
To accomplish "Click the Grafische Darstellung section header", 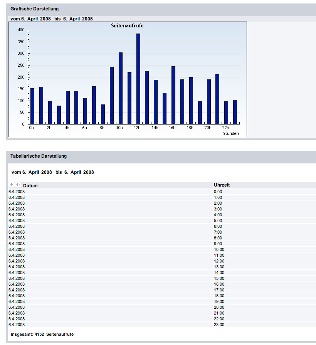I will tap(35, 9).
